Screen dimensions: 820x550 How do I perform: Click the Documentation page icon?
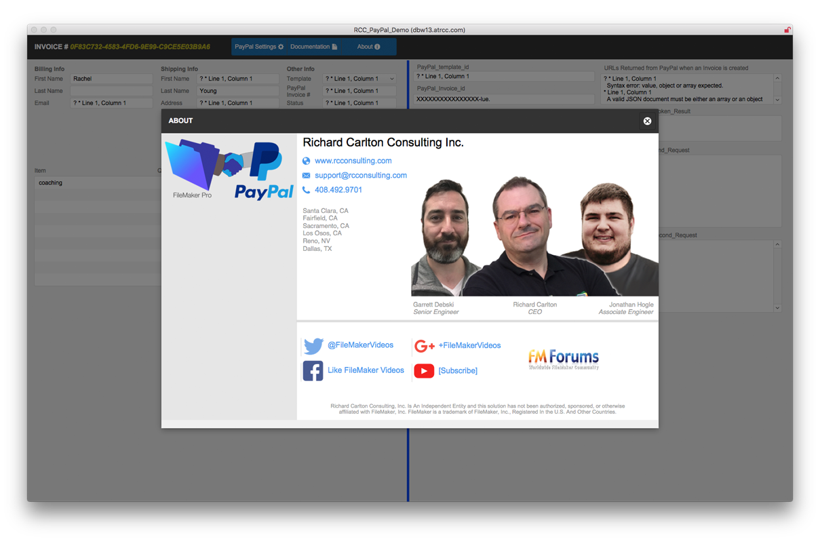[x=334, y=47]
